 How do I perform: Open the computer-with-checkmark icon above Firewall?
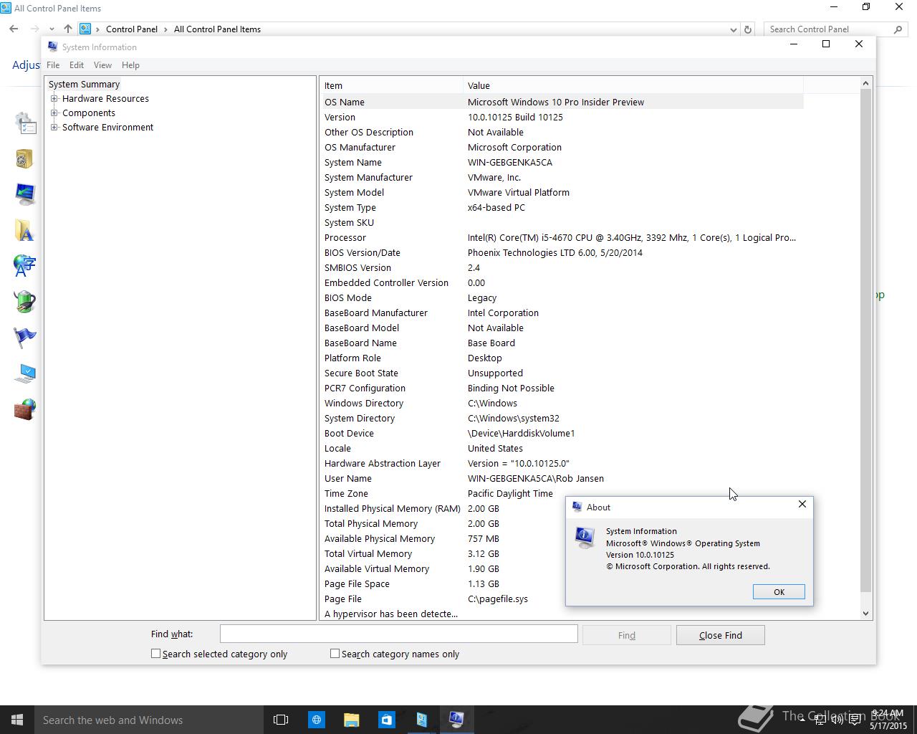click(x=25, y=373)
